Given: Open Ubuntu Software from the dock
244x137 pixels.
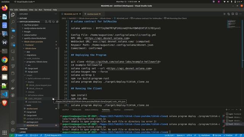Looking at the screenshot, I should click(x=5, y=68).
